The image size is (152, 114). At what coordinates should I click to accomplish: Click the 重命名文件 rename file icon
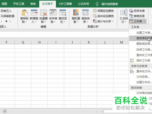132,71
